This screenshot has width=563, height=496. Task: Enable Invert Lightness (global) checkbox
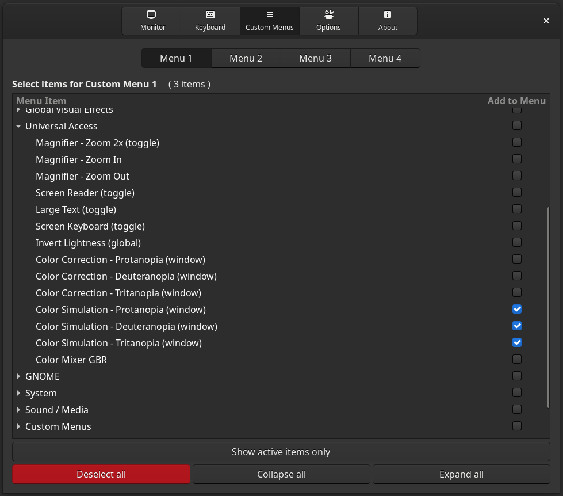[x=516, y=242]
